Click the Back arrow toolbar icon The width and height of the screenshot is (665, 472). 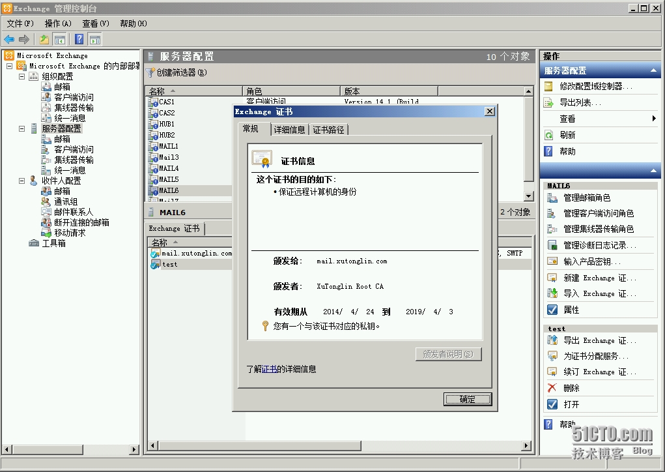(9, 40)
